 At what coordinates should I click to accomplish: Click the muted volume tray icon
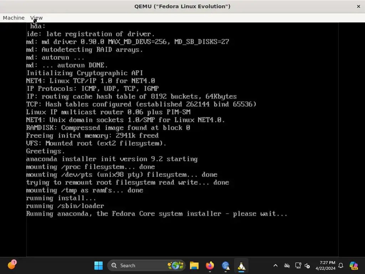(x=307, y=265)
